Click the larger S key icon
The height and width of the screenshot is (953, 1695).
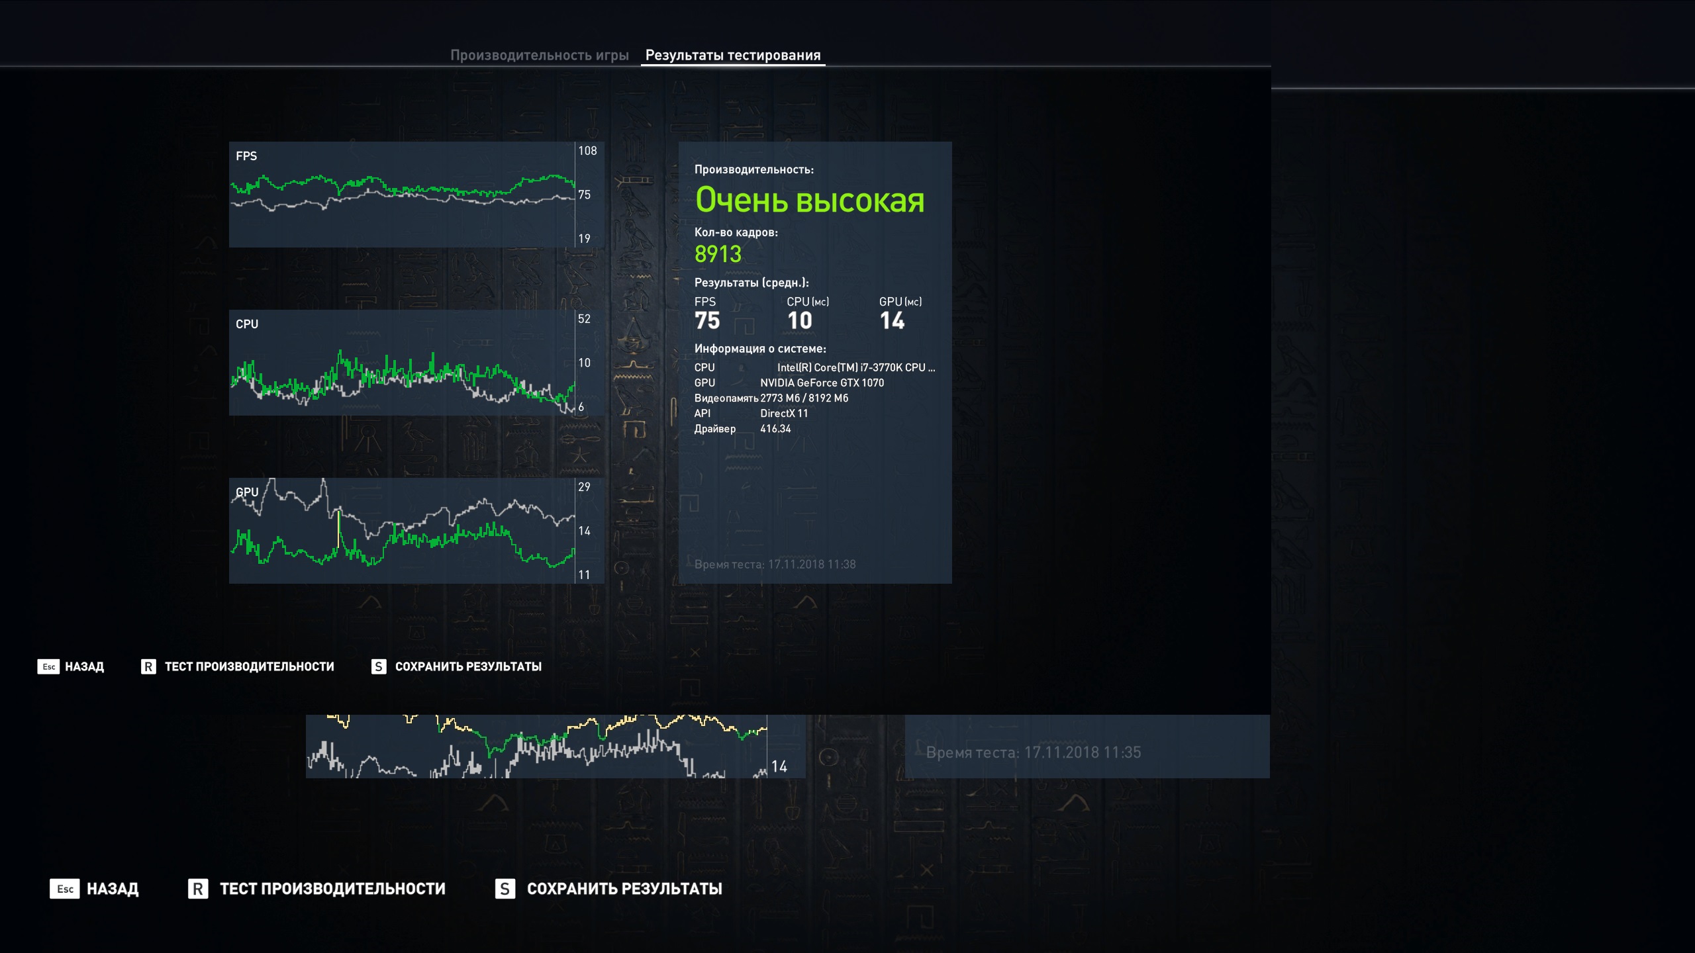pyautogui.click(x=505, y=889)
